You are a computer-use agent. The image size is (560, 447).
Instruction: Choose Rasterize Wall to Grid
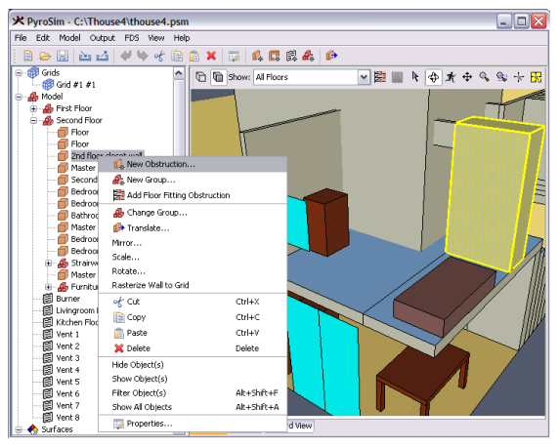193,285
